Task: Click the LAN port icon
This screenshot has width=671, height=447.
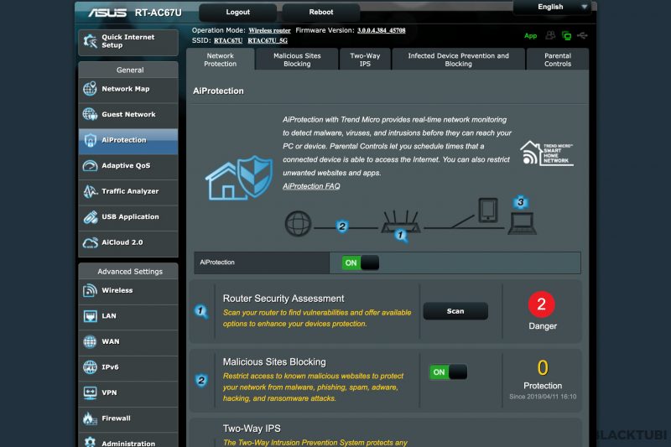Action: (x=90, y=316)
